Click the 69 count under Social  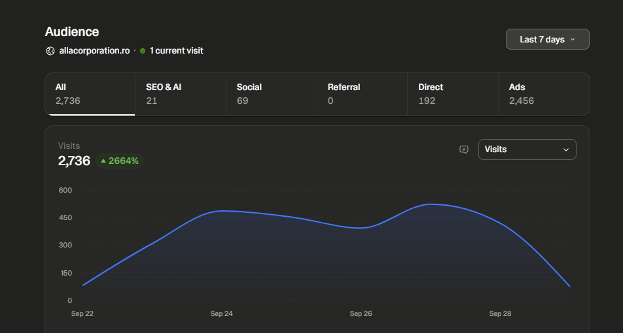tap(242, 101)
